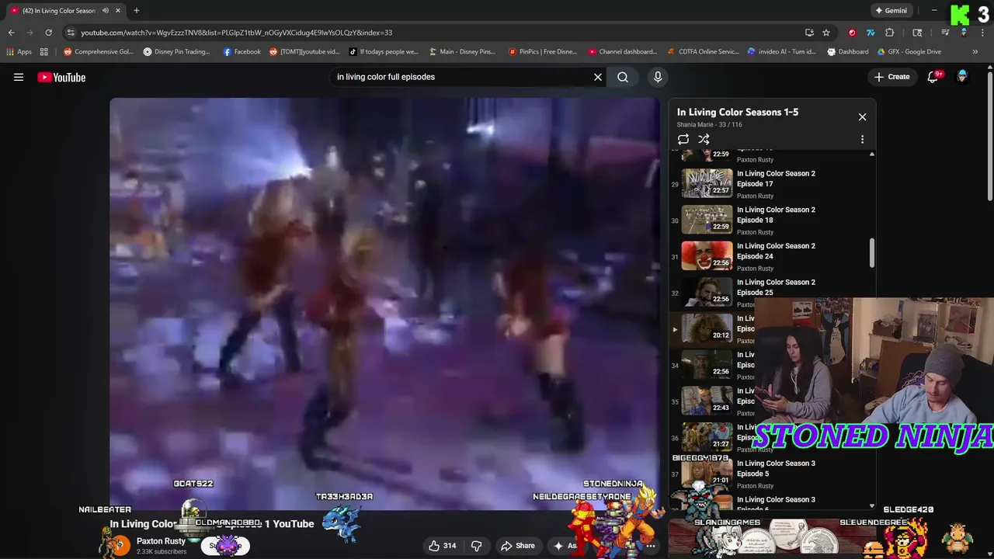Toggle shuffle playlist
This screenshot has height=559, width=994.
pyautogui.click(x=704, y=140)
